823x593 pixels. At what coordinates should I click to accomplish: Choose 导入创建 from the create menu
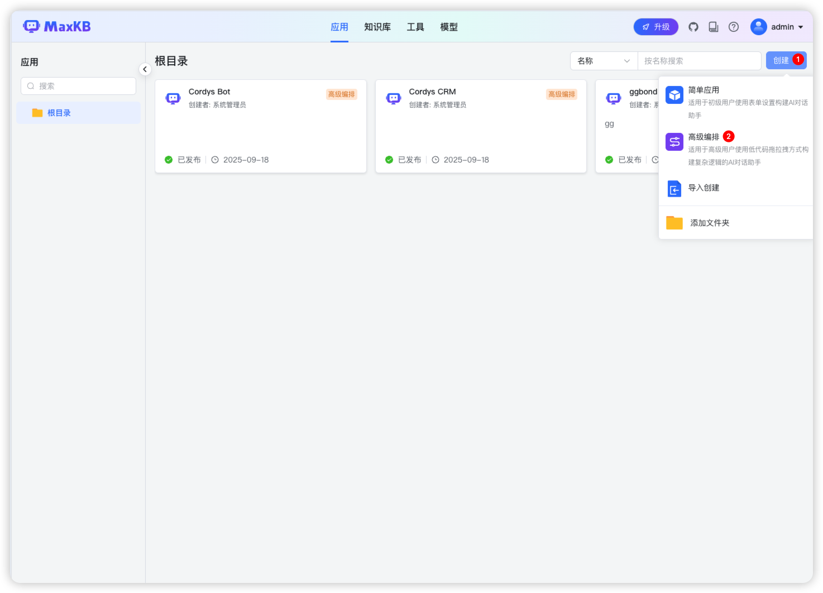pyautogui.click(x=704, y=188)
